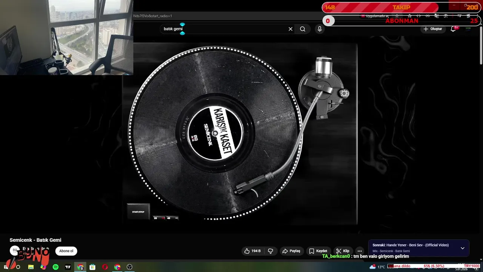This screenshot has width=483, height=272.
Task: Click the magnifier search button
Action: (x=303, y=29)
